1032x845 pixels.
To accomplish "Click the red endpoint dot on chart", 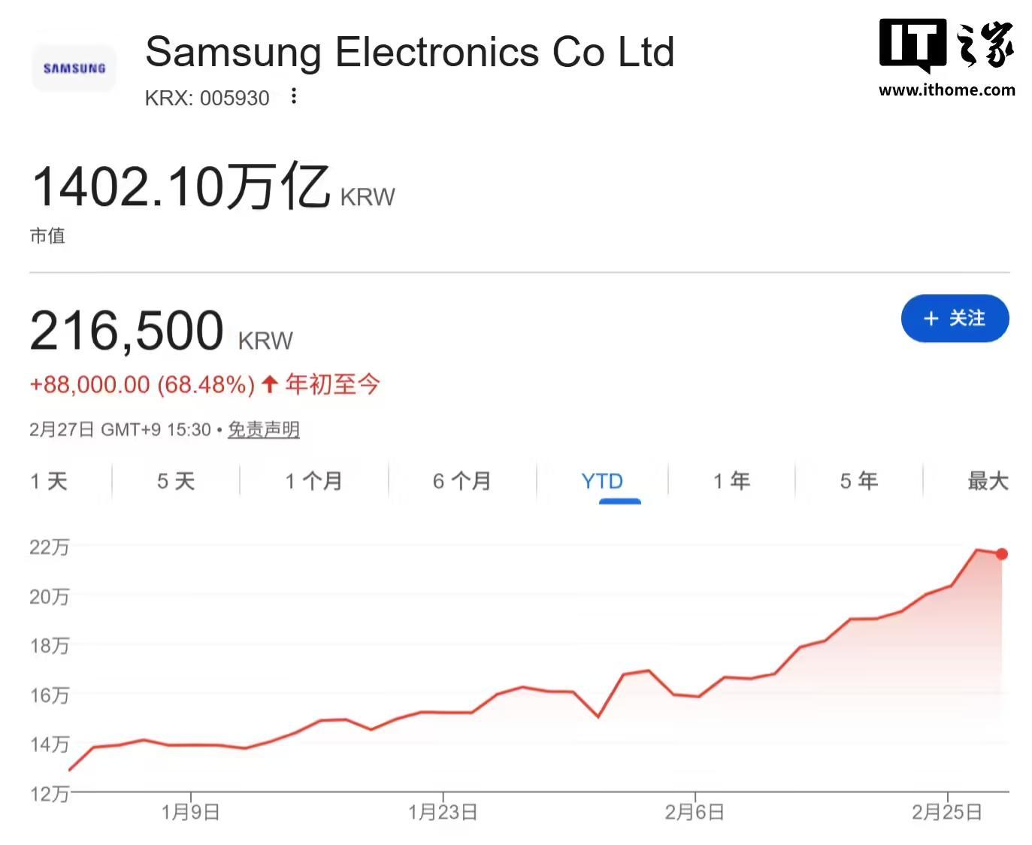I will click(1001, 554).
